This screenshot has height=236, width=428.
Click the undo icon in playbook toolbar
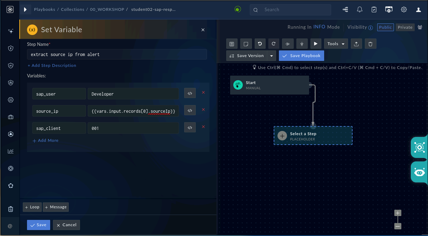[x=260, y=44]
